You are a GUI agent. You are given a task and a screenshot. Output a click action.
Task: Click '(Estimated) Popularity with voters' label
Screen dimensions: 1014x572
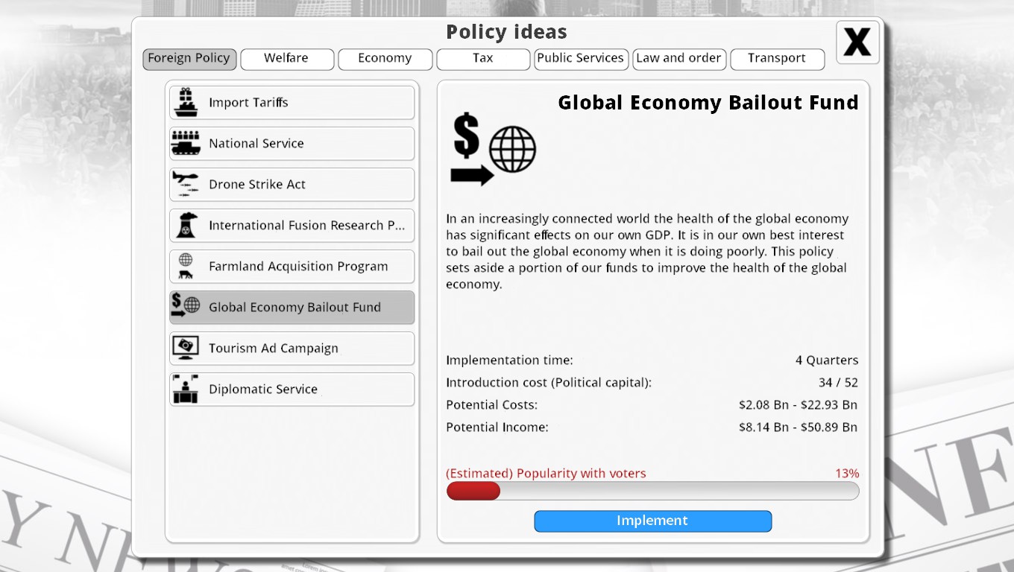546,474
